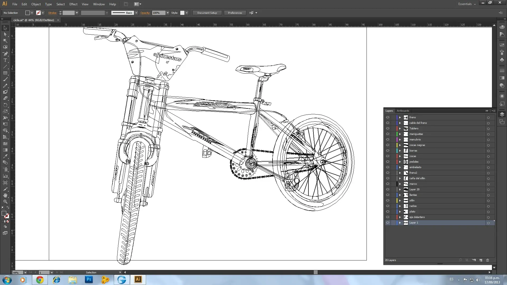Select the Rotate tool
The height and width of the screenshot is (285, 507).
[5, 105]
